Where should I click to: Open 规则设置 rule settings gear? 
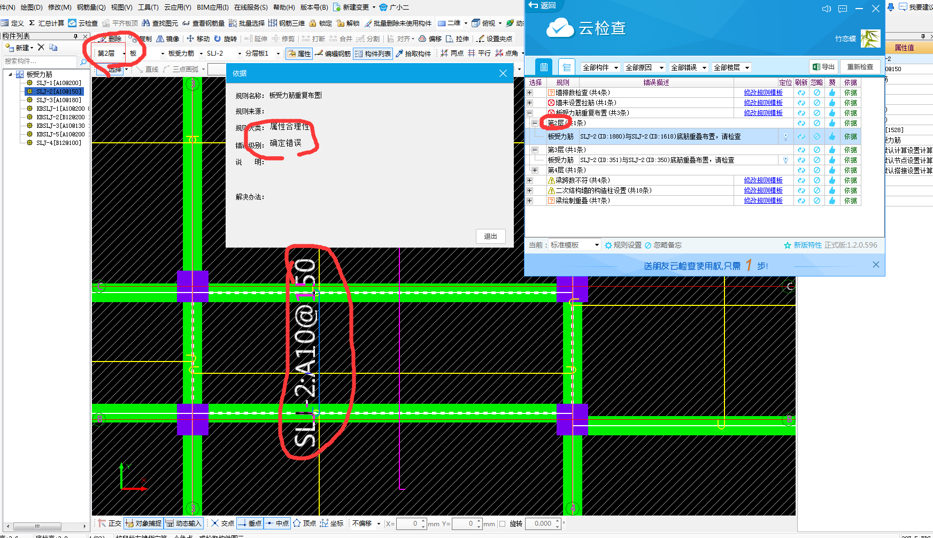[623, 245]
